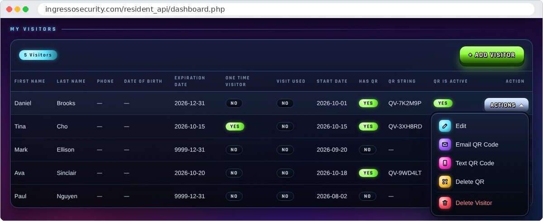Click the 5 Visitors count badge
This screenshot has height=221, width=543.
38,55
